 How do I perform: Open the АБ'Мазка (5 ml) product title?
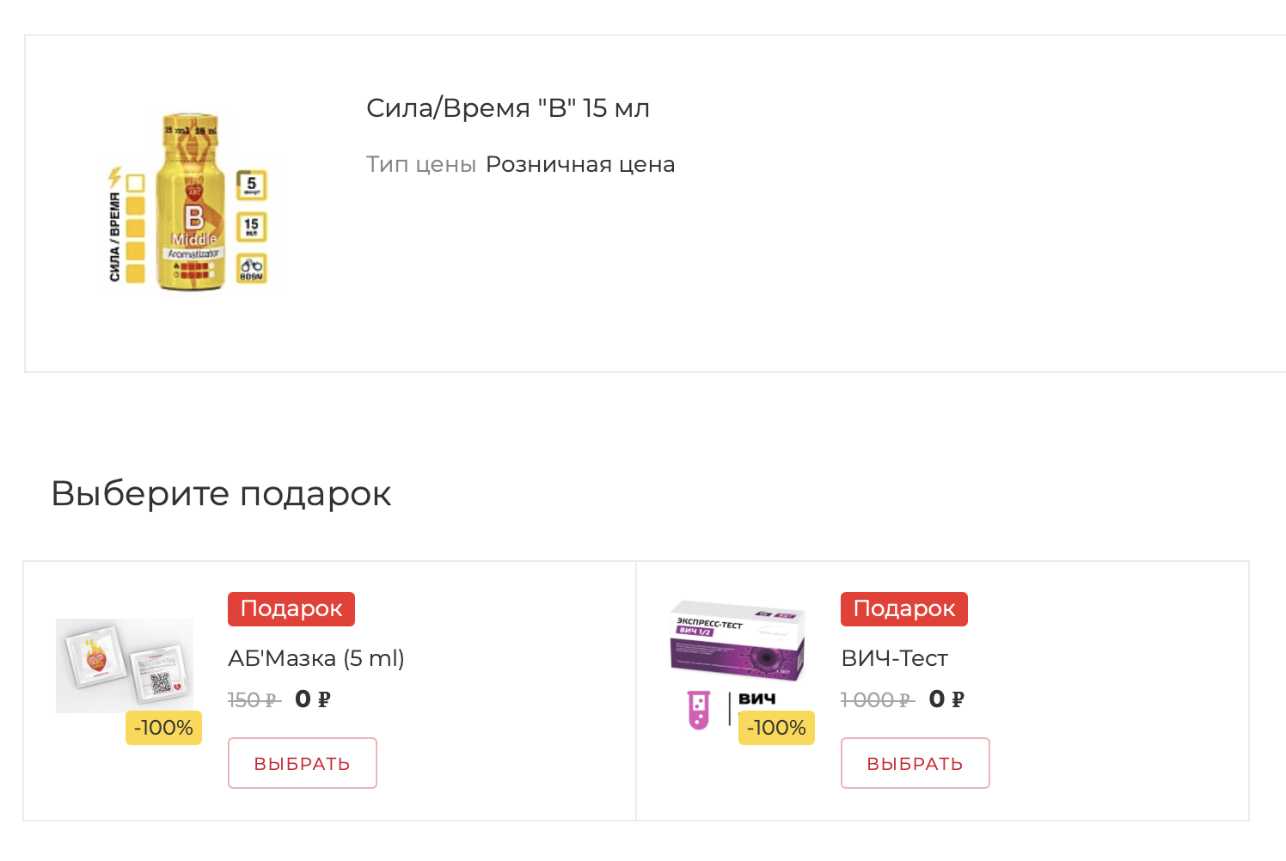click(315, 658)
